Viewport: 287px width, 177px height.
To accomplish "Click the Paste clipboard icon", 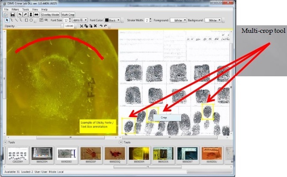I will click(91, 26).
